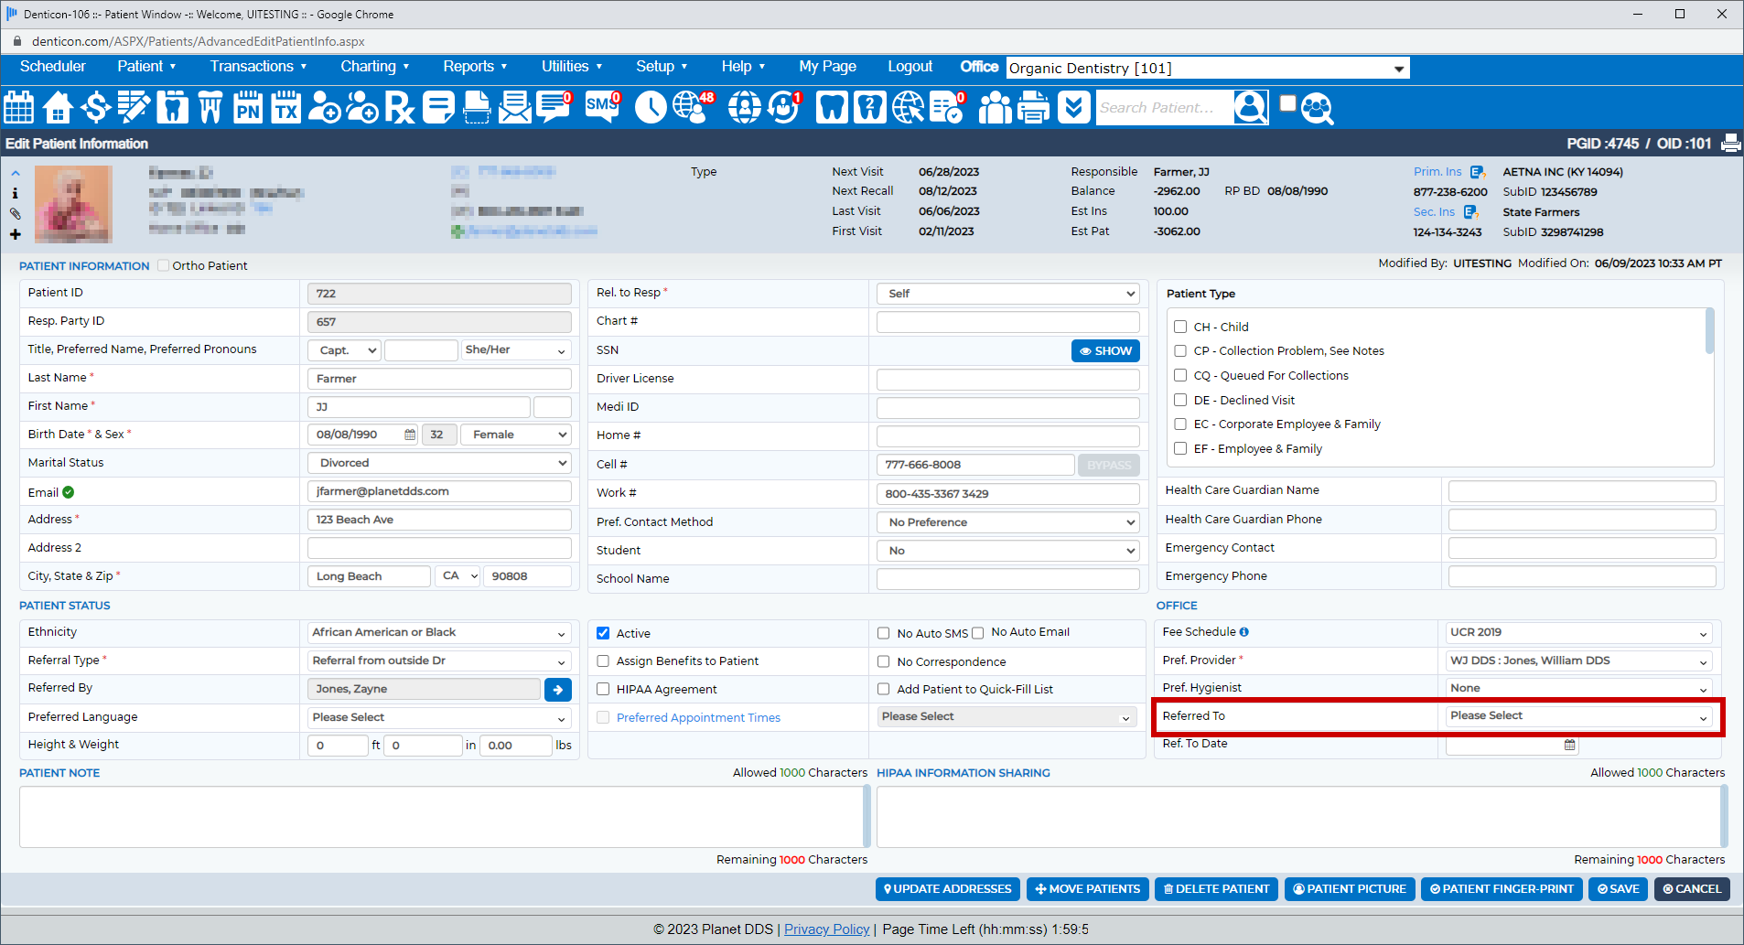1744x945 pixels.
Task: Enable Assign Benefits to Patient
Action: [603, 660]
